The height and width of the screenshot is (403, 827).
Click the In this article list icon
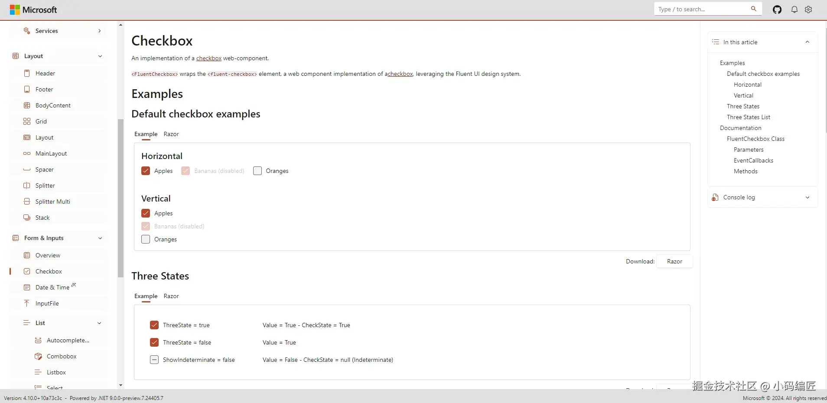point(716,42)
